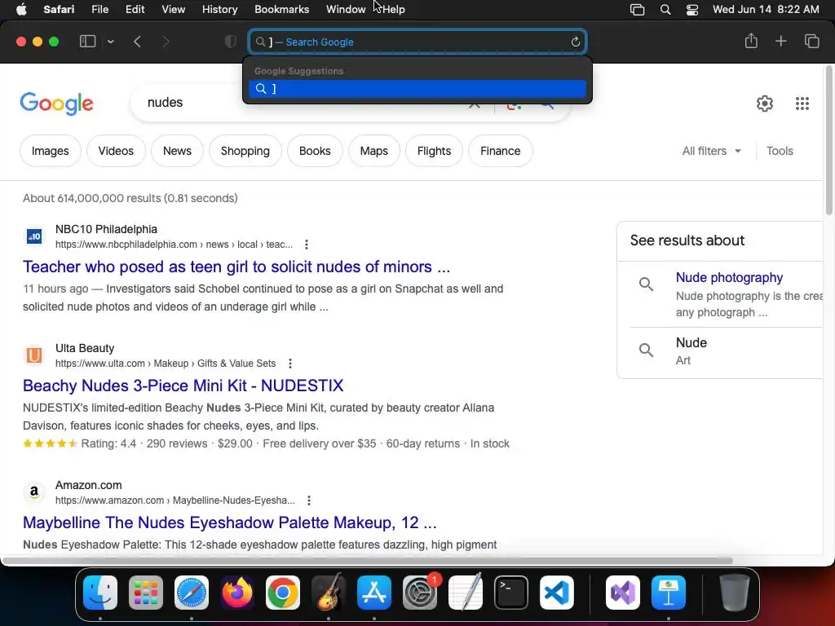Toggle the Safari sidebar
The height and width of the screenshot is (626, 835).
87,42
